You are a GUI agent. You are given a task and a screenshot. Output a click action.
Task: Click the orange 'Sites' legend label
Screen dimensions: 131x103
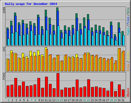pyautogui.click(x=128, y=67)
